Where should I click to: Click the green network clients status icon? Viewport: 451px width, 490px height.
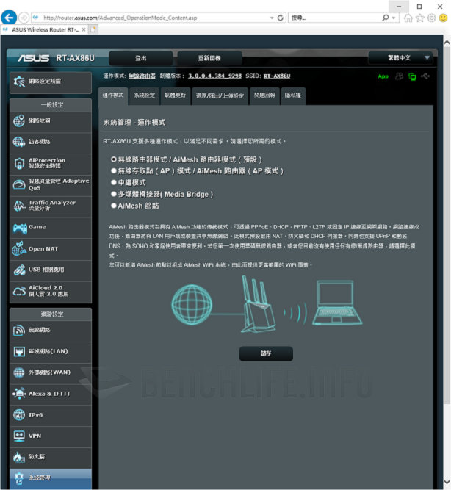[412, 76]
